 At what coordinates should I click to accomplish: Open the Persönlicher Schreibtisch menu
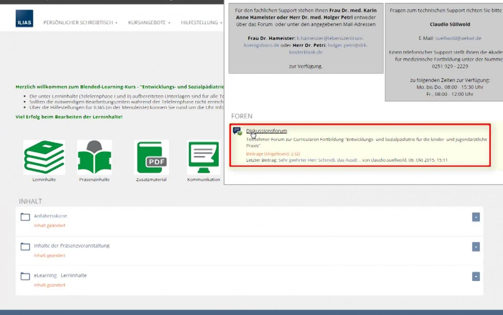coord(80,23)
